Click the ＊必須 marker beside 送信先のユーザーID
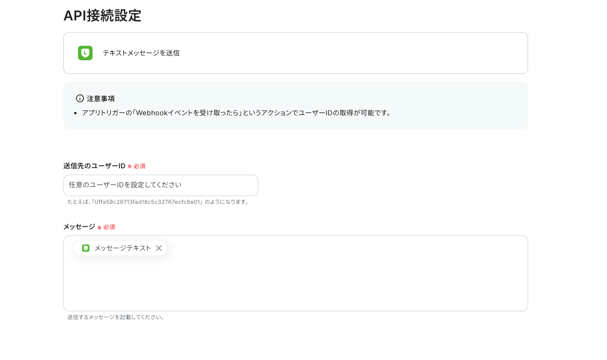The height and width of the screenshot is (360, 607). (137, 166)
